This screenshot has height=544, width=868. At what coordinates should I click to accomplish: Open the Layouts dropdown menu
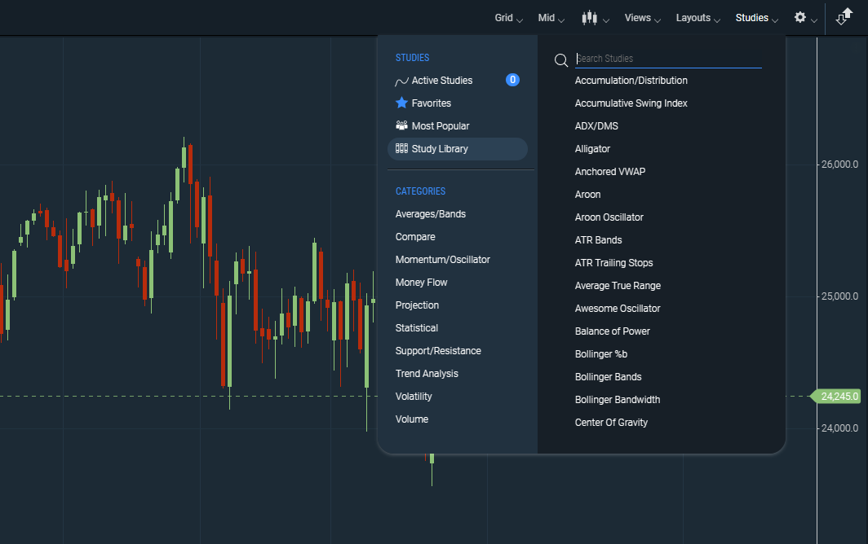click(698, 18)
